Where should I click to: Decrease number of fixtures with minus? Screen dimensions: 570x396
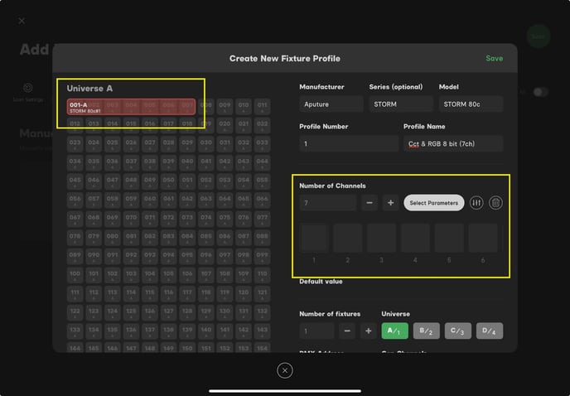[x=347, y=331]
